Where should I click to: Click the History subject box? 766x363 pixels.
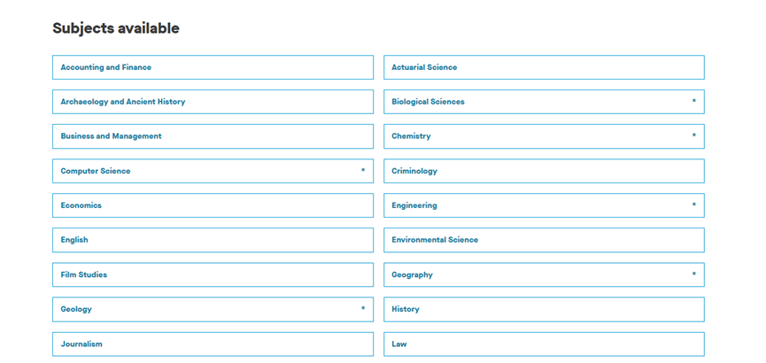tap(544, 309)
